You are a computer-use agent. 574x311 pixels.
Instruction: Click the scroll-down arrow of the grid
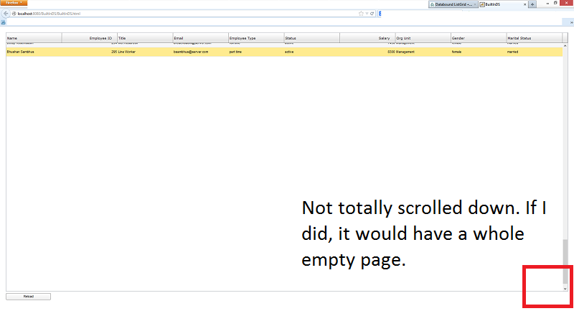click(x=565, y=288)
